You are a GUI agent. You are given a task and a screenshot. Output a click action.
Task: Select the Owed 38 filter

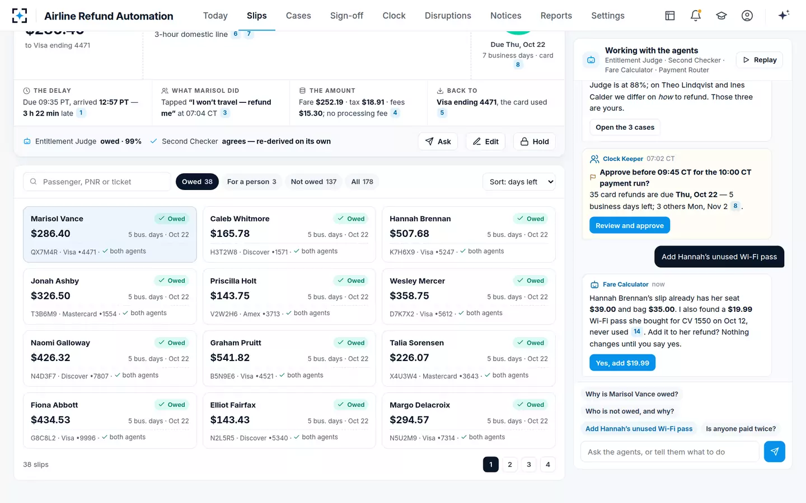197,182
